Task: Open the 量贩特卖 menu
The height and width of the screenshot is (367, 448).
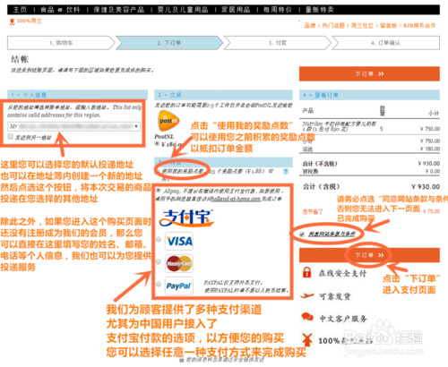Action: (320, 10)
